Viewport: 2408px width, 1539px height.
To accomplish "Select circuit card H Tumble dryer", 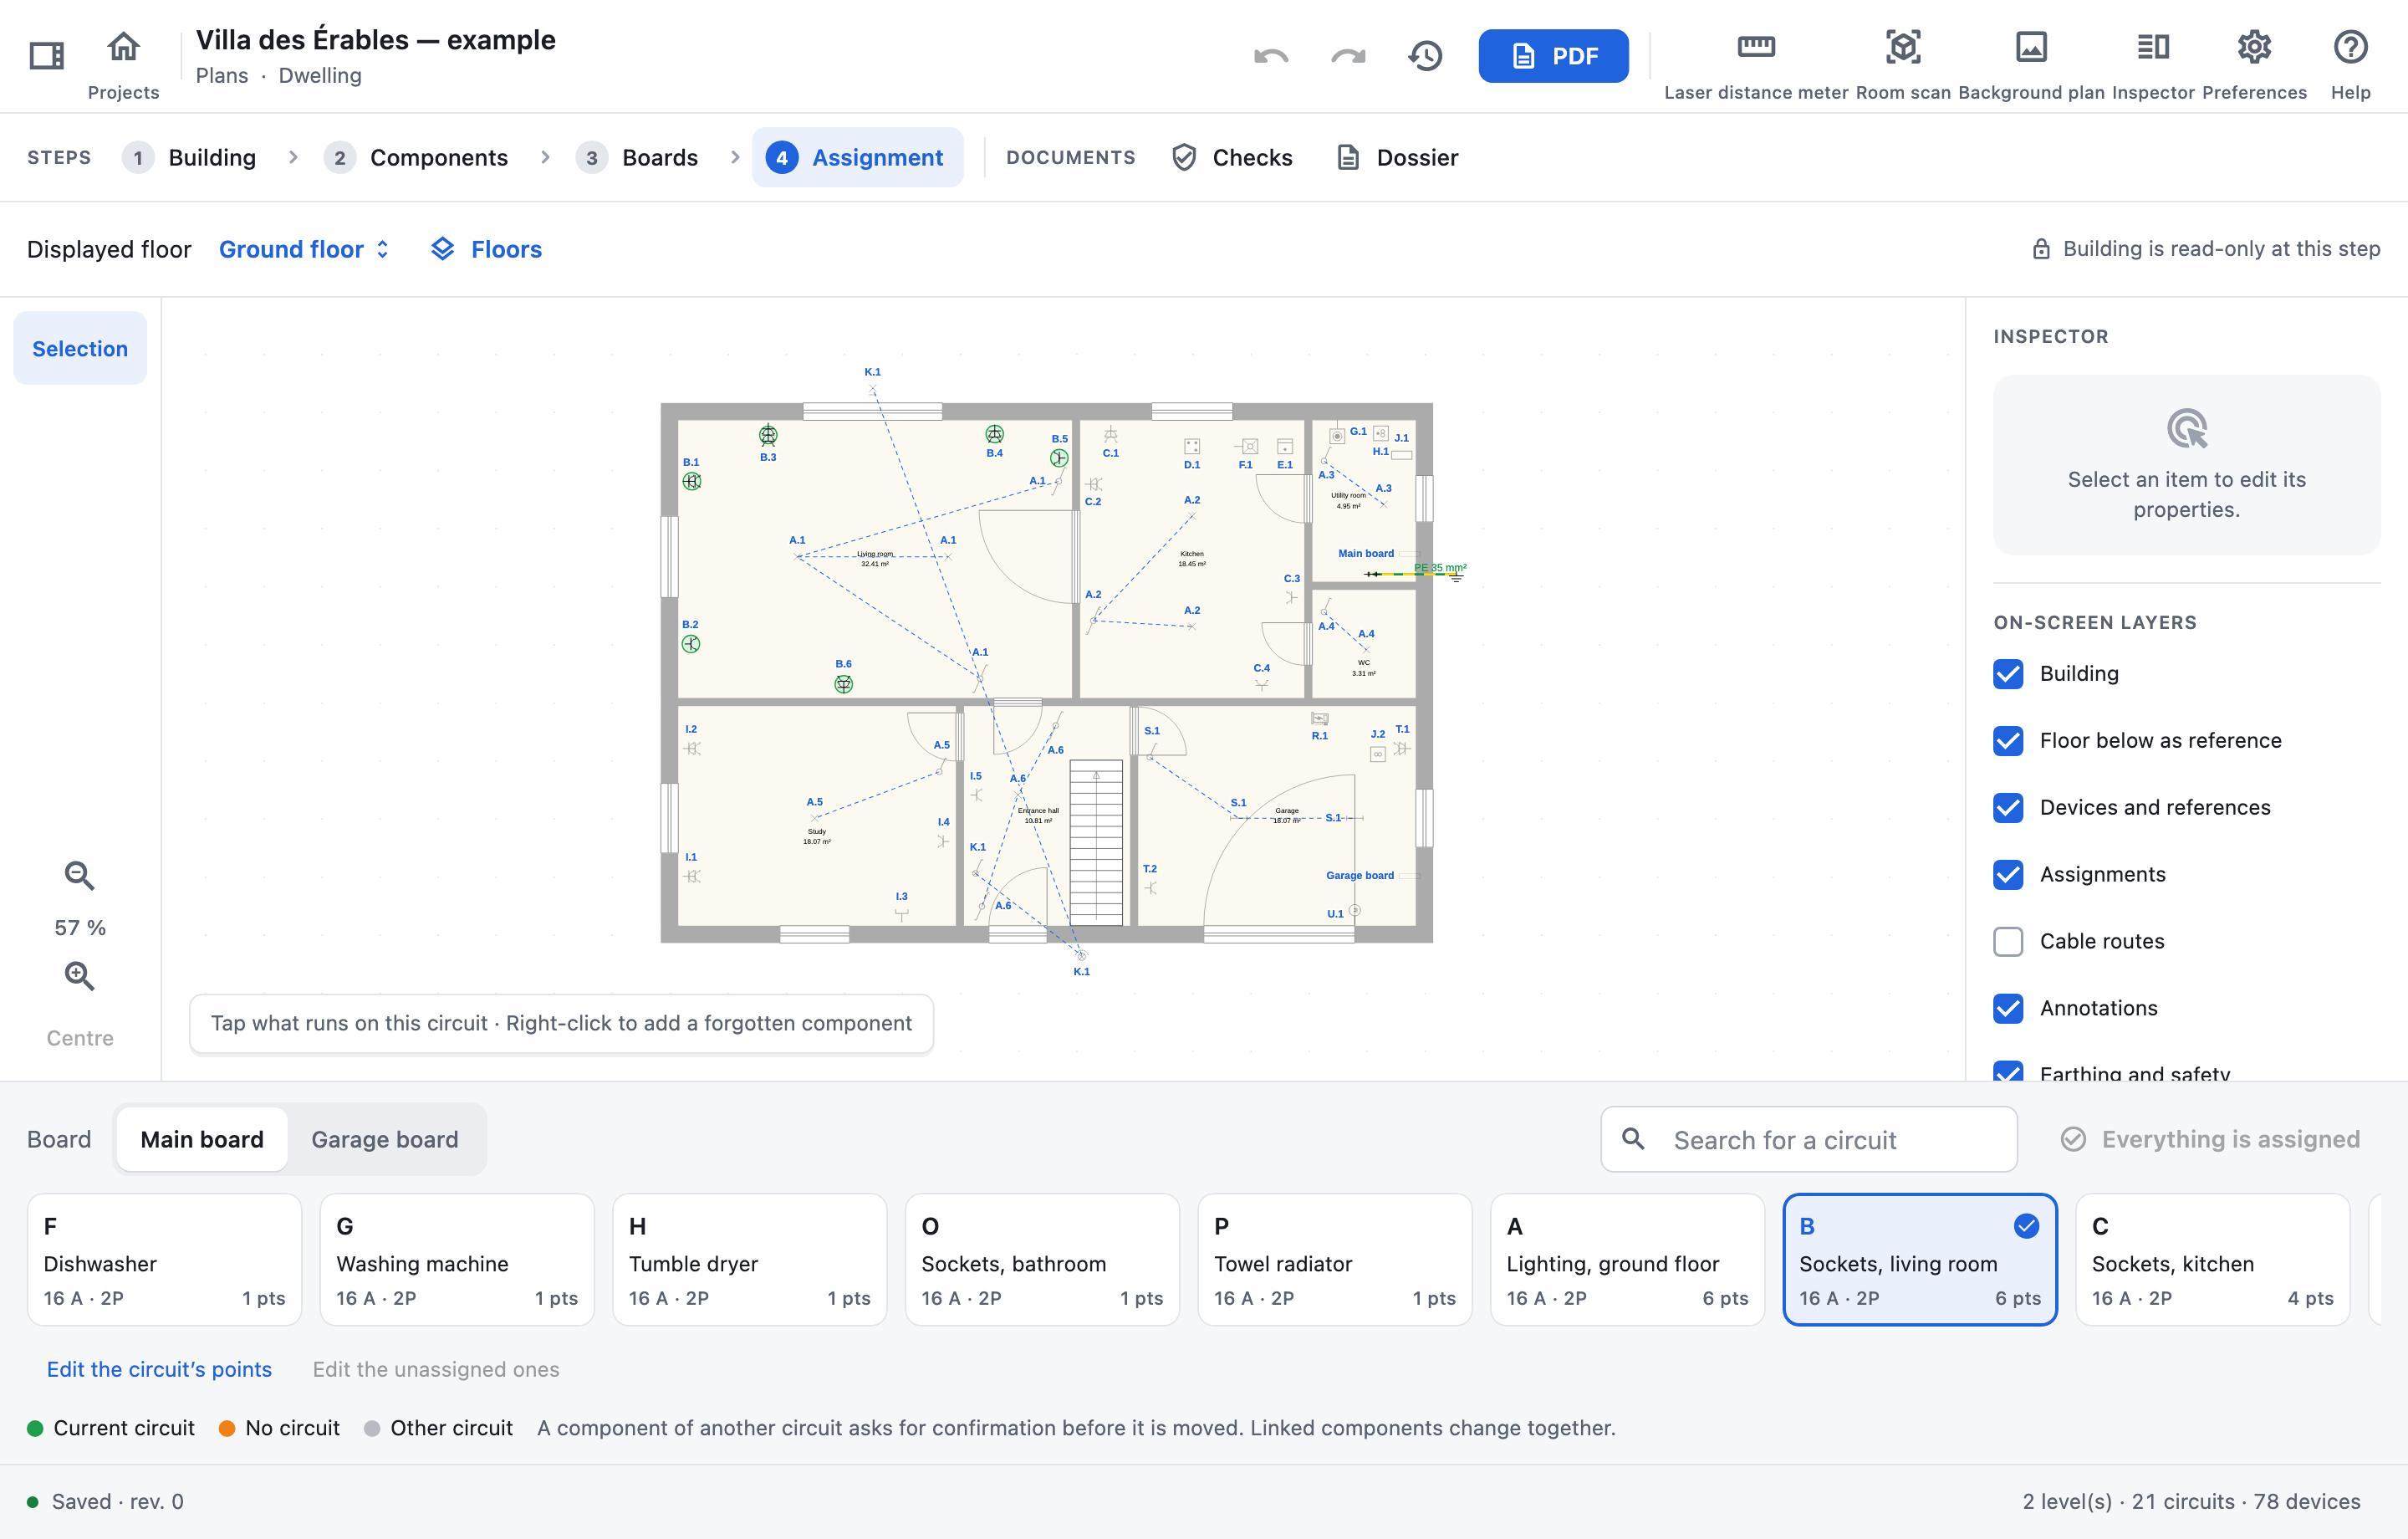I will click(x=749, y=1259).
